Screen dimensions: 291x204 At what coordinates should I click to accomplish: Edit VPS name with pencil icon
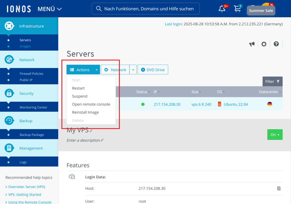tap(91, 131)
